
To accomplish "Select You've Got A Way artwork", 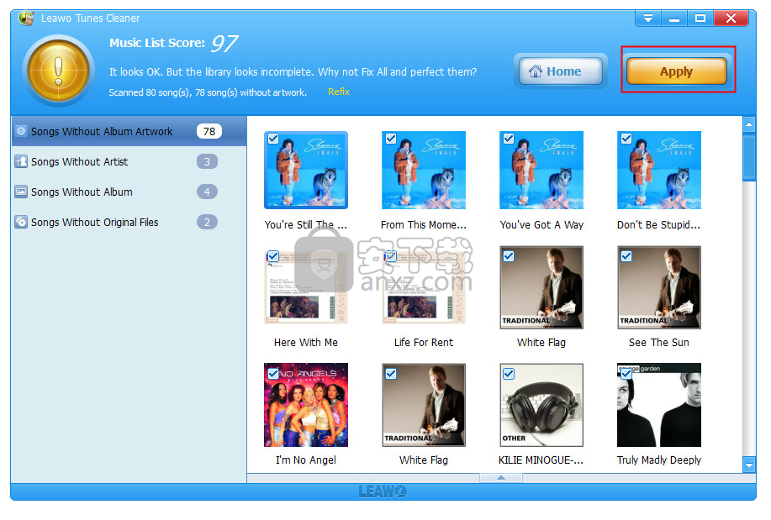I will tap(541, 170).
